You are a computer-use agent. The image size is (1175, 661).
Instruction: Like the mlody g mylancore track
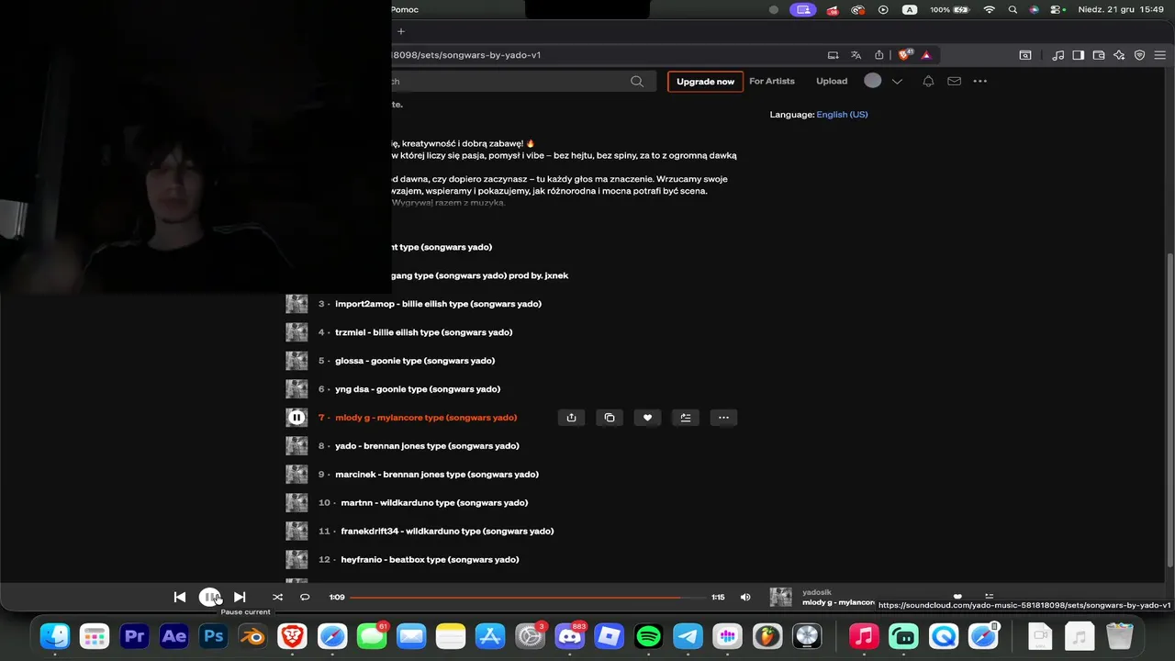647,418
